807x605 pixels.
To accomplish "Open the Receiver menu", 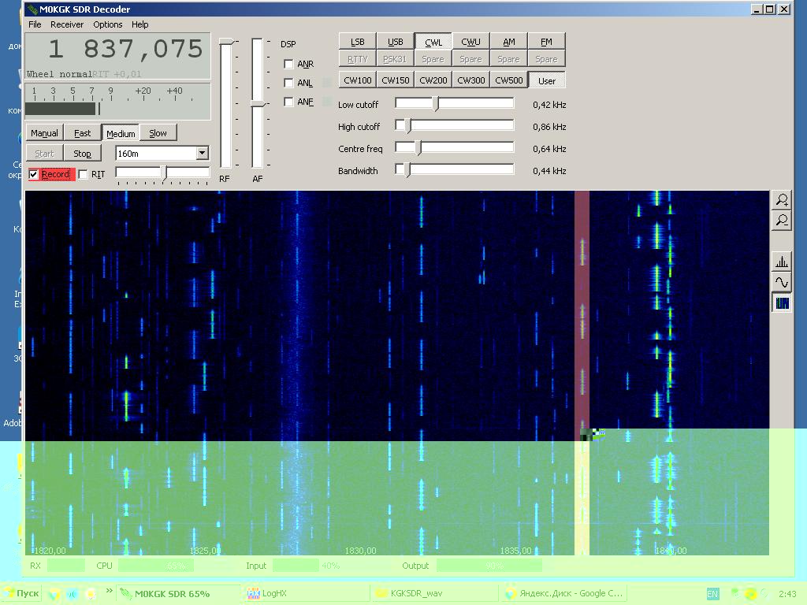I will (x=67, y=24).
